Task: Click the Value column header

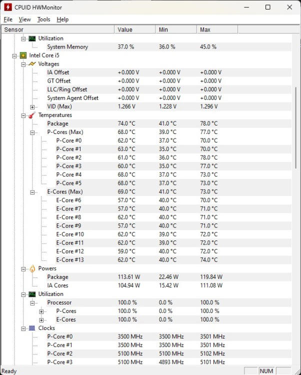Action: pyautogui.click(x=135, y=29)
